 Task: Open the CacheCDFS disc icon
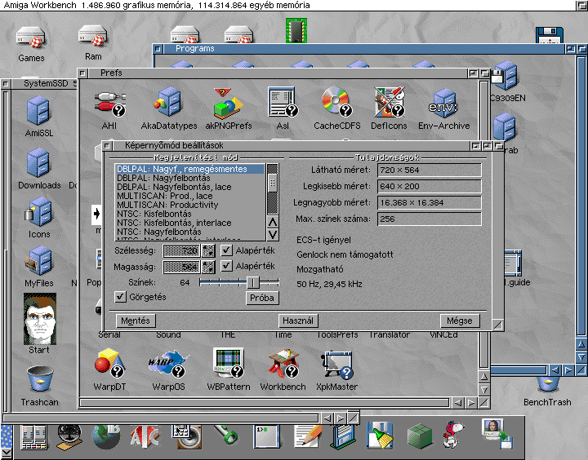point(333,104)
